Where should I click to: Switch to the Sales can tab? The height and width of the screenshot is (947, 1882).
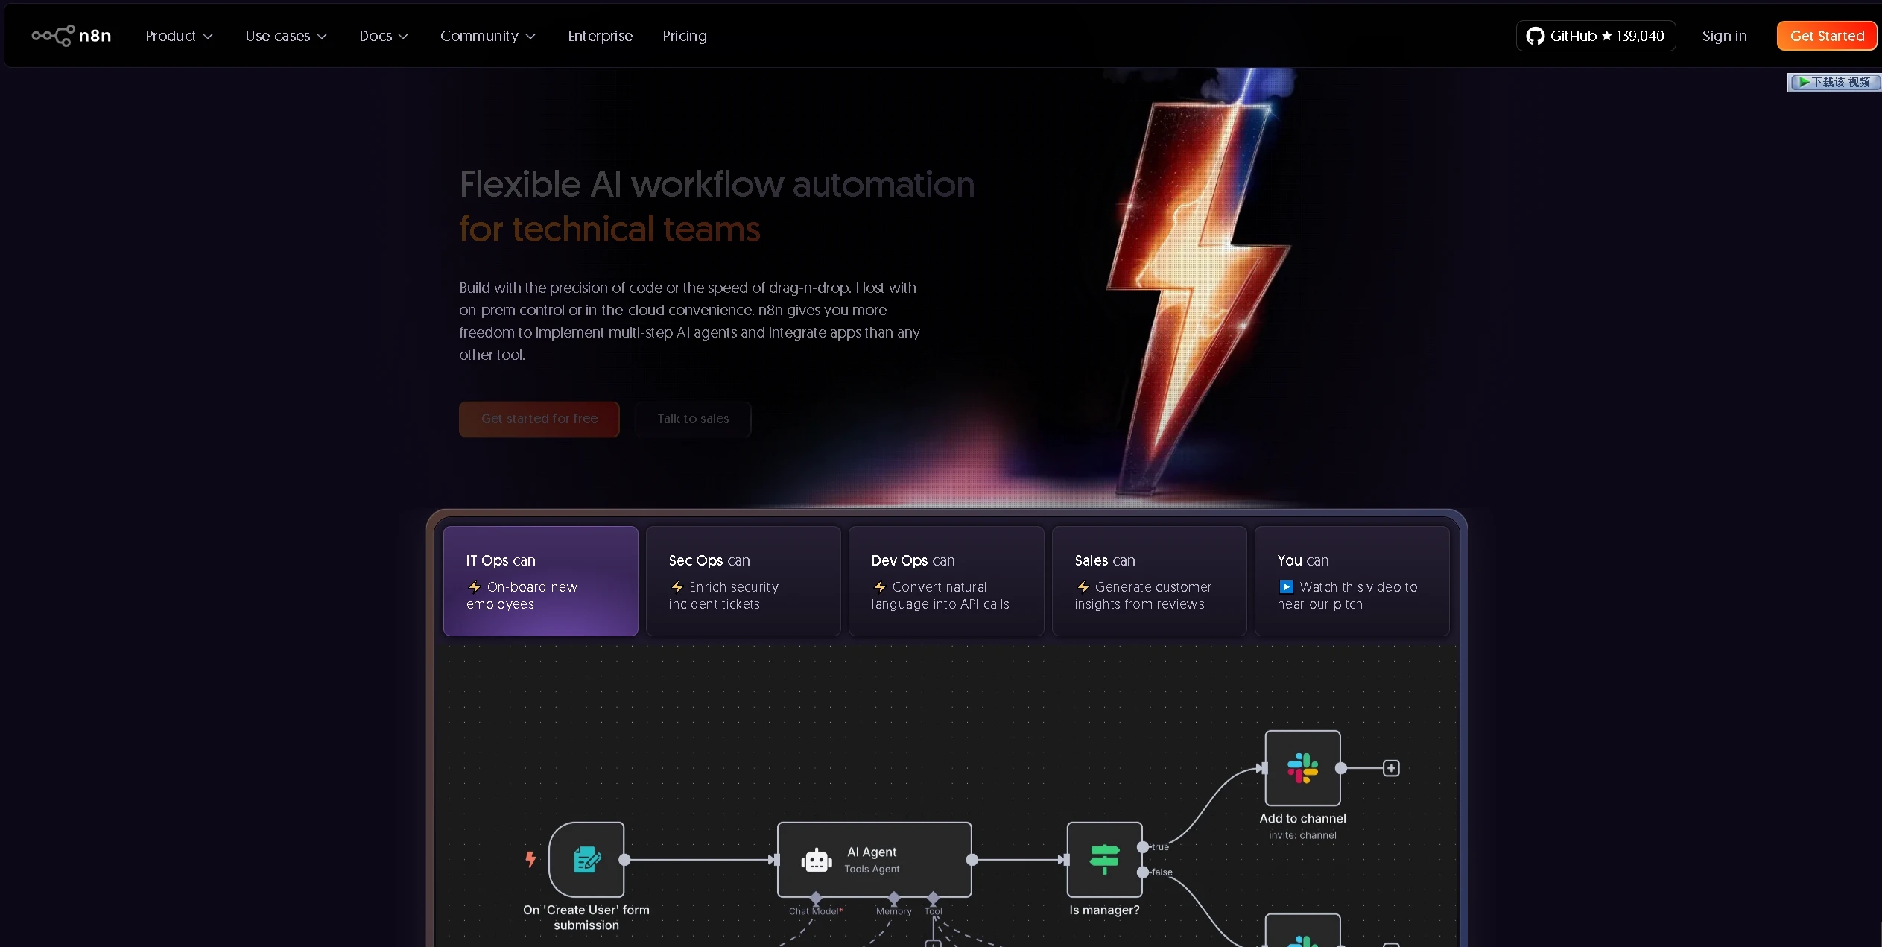1149,581
